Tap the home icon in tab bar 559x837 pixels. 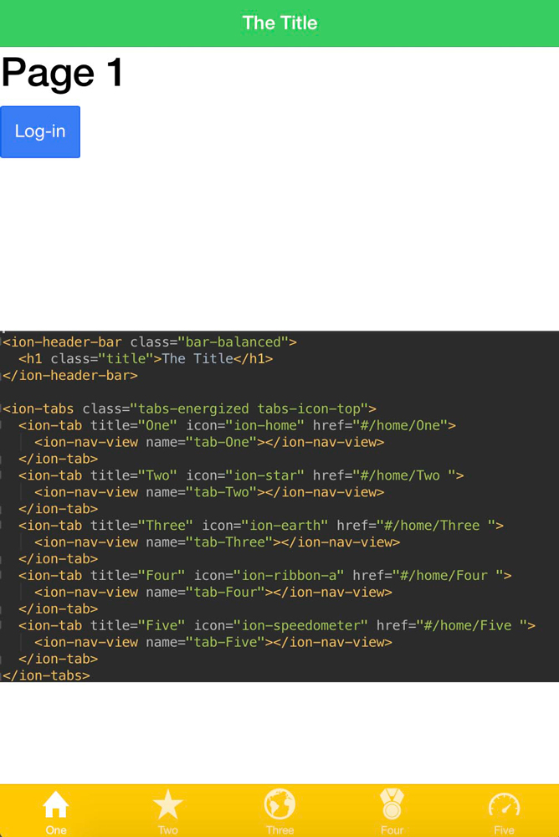point(56,804)
